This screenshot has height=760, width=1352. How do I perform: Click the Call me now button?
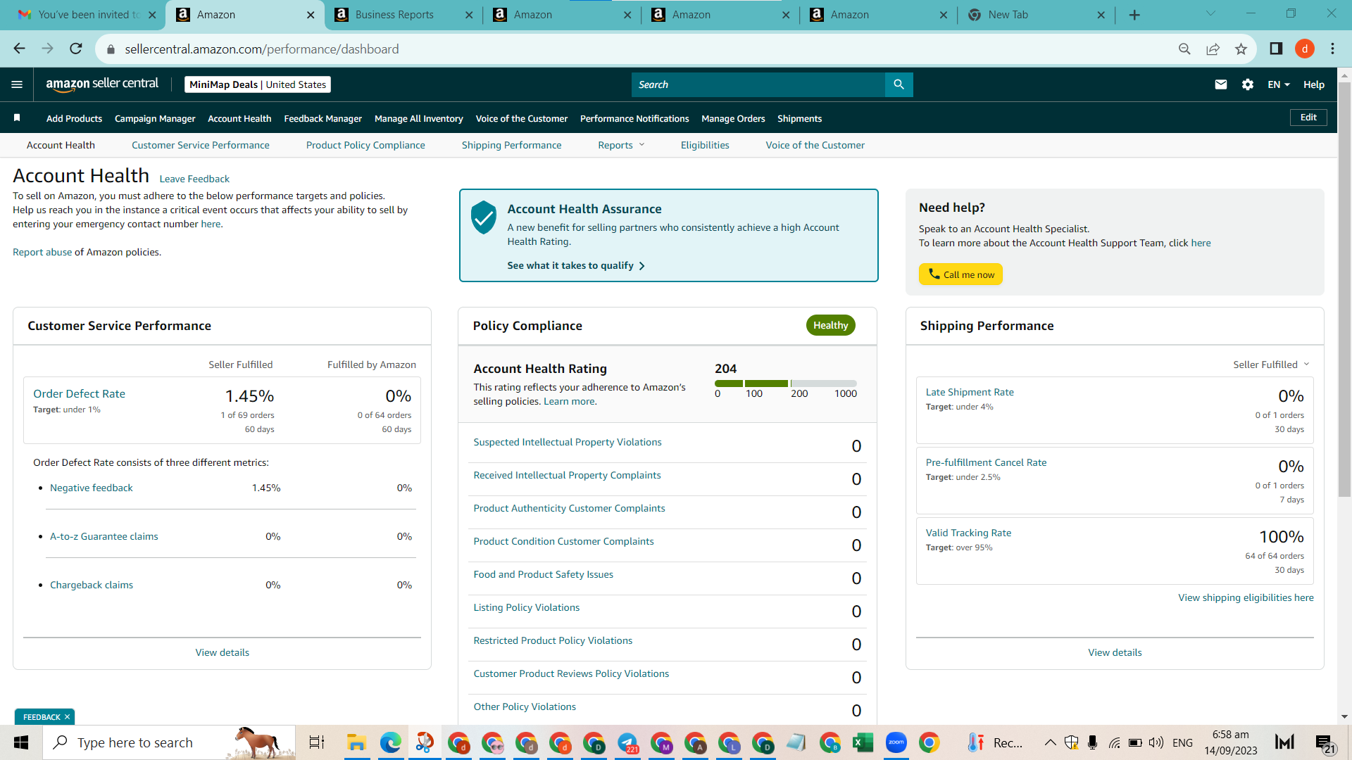960,274
